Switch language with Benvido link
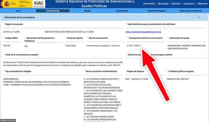209x122 pixels. pos(176,4)
